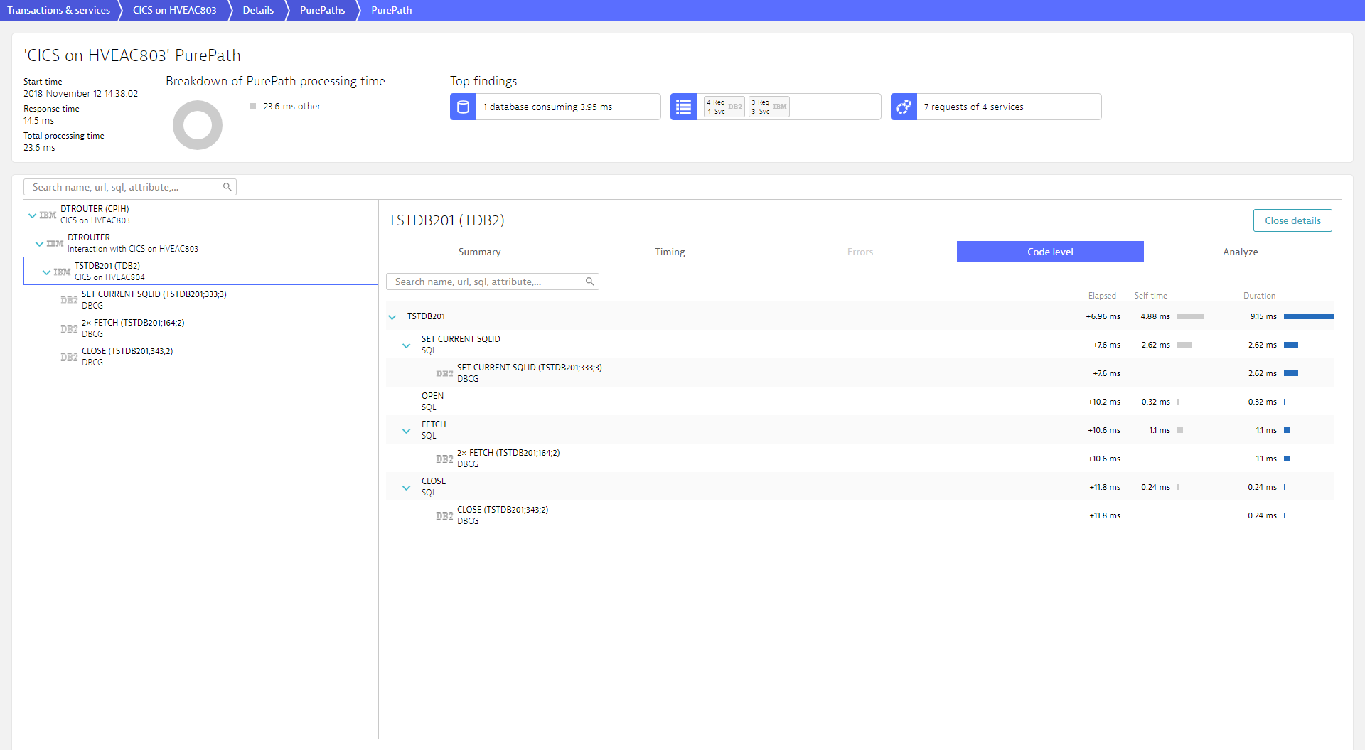Click the magnifier in code level search

(x=590, y=282)
